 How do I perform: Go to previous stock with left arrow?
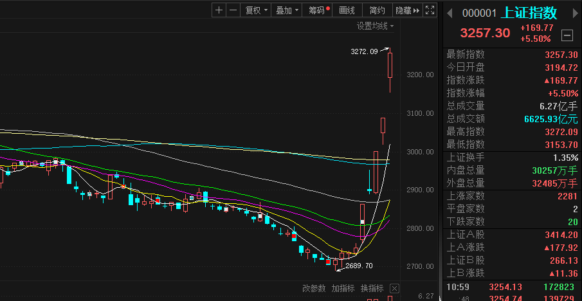450,14
